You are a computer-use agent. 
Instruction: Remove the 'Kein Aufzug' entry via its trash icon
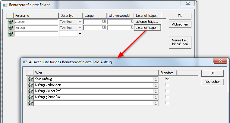coord(30,79)
